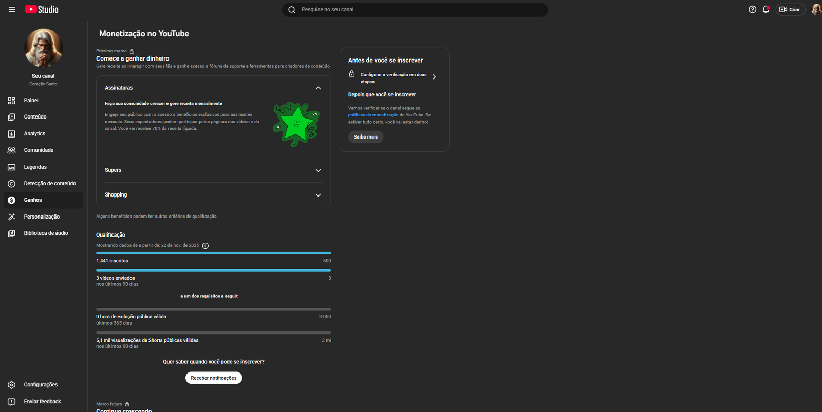Screen dimensions: 822x412
Task: Expand the Supers section
Action: [318, 170]
